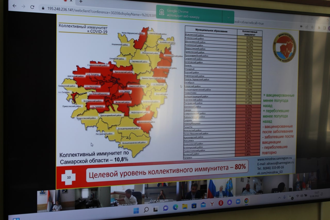Open a new browser tab with plus
The width and height of the screenshot is (330, 220).
point(81,1)
